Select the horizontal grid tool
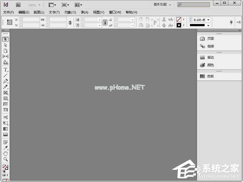Image resolution: width=243 pixels, height=182 pixels. point(5,104)
